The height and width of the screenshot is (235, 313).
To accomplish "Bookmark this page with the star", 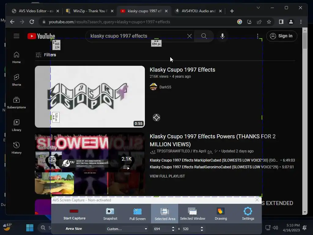I will pyautogui.click(x=269, y=22).
